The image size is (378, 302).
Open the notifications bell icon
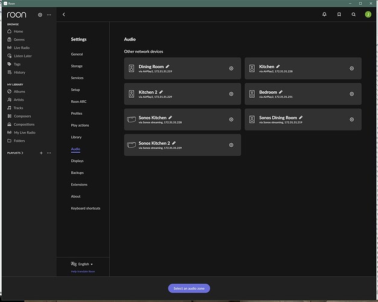[324, 14]
